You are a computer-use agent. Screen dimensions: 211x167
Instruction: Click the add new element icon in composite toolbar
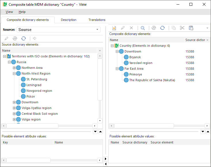[x=114, y=28]
